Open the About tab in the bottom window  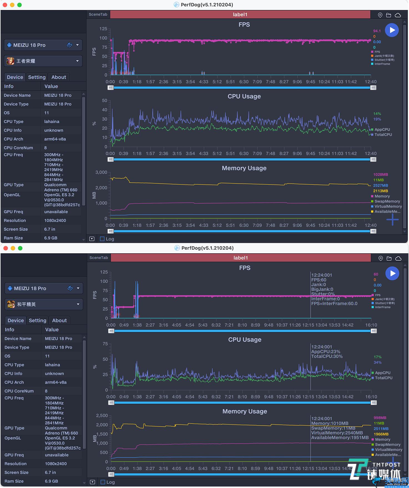(x=59, y=320)
